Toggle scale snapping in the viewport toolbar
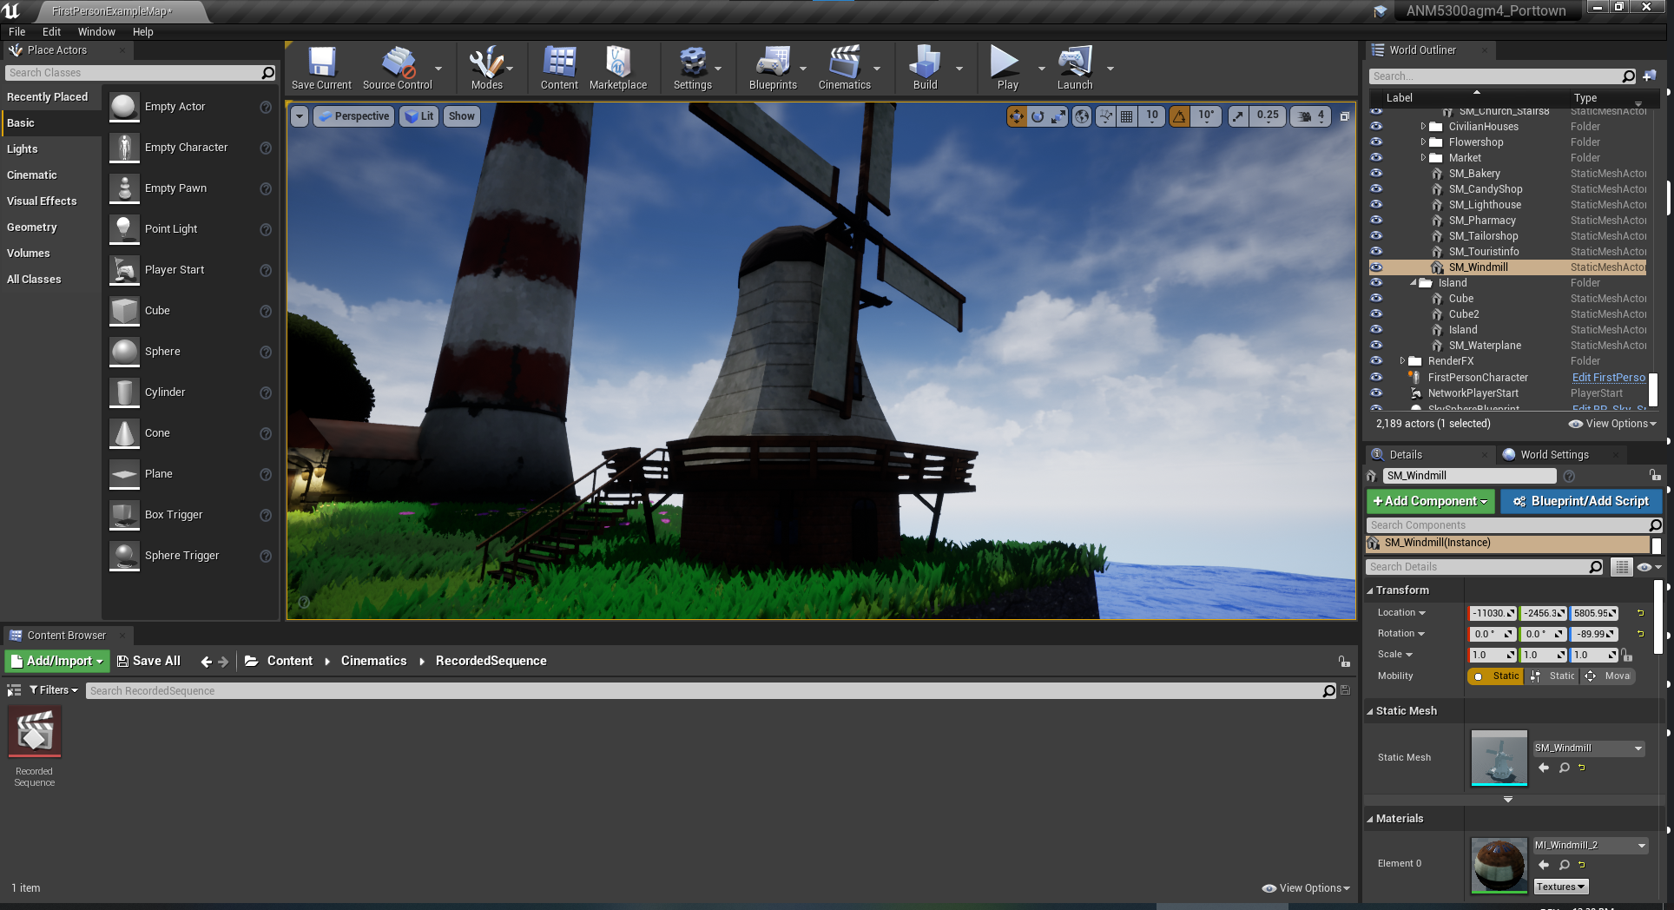The image size is (1674, 910). [1237, 116]
